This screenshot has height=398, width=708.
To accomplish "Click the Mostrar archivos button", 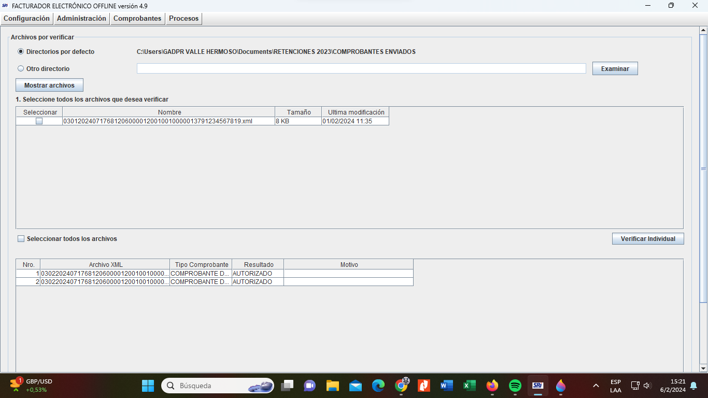I will pos(49,85).
